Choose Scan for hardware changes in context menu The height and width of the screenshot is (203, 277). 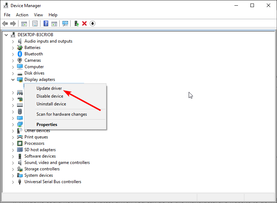pyautogui.click(x=65, y=114)
